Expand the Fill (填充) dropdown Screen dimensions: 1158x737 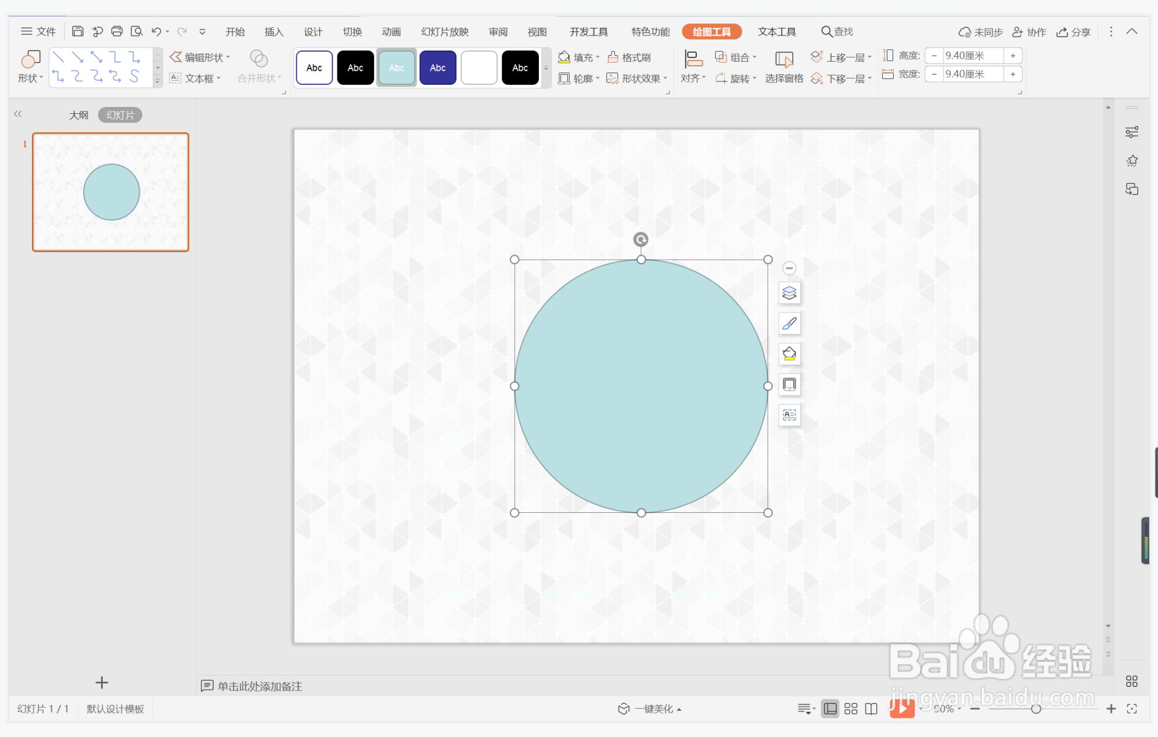click(578, 57)
